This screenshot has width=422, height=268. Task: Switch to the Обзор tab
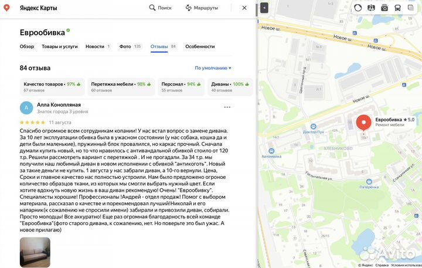coord(26,46)
